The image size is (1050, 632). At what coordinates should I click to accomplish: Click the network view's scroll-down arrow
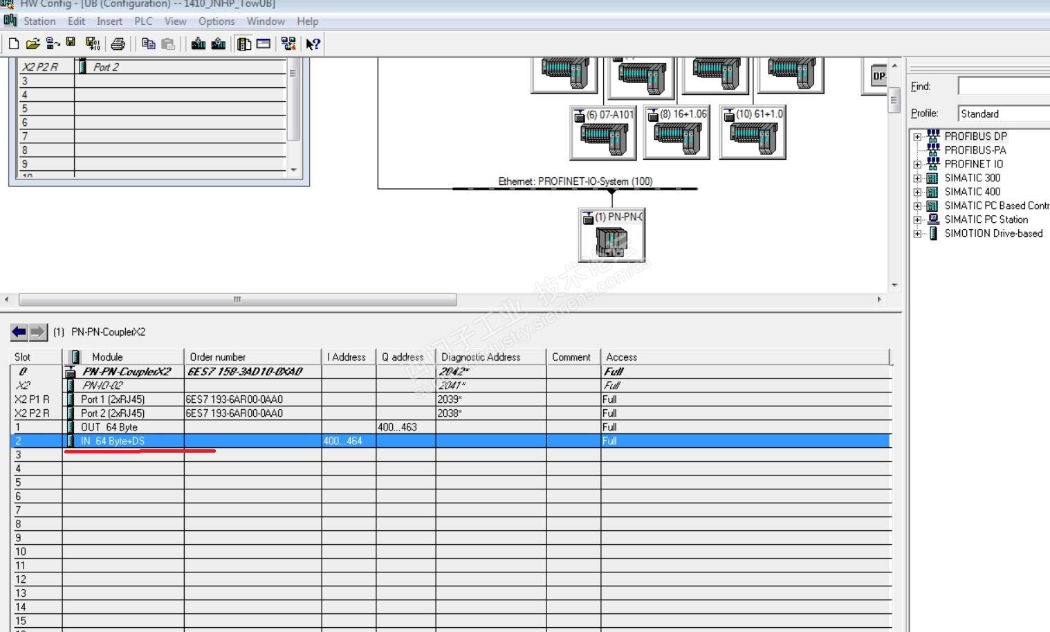click(x=894, y=285)
